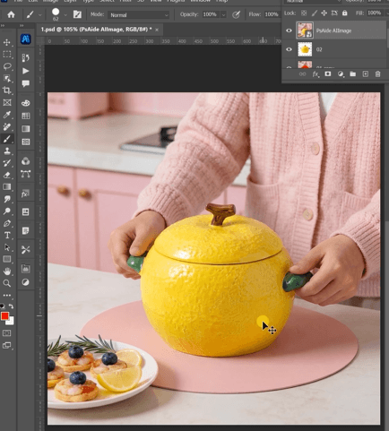The image size is (389, 431).
Task: Select the Move tool
Action: 7,42
